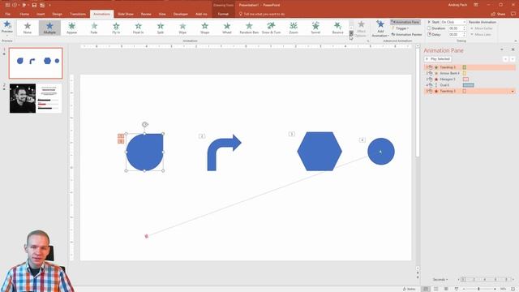Click Move Later in Reorder Animation
519x292 pixels.
click(481, 34)
